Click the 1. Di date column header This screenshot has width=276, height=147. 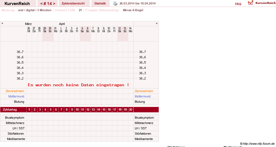(x=61, y=30)
